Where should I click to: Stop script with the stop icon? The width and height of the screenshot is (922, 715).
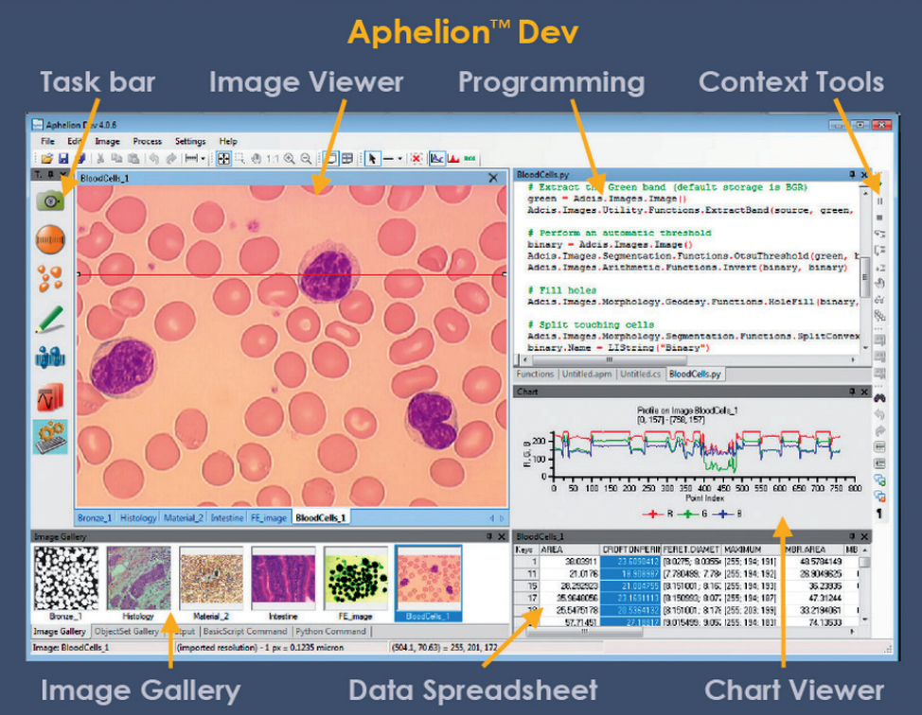pyautogui.click(x=880, y=218)
